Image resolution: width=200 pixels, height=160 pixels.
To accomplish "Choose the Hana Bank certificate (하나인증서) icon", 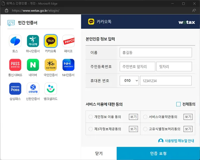I will pos(33,41).
